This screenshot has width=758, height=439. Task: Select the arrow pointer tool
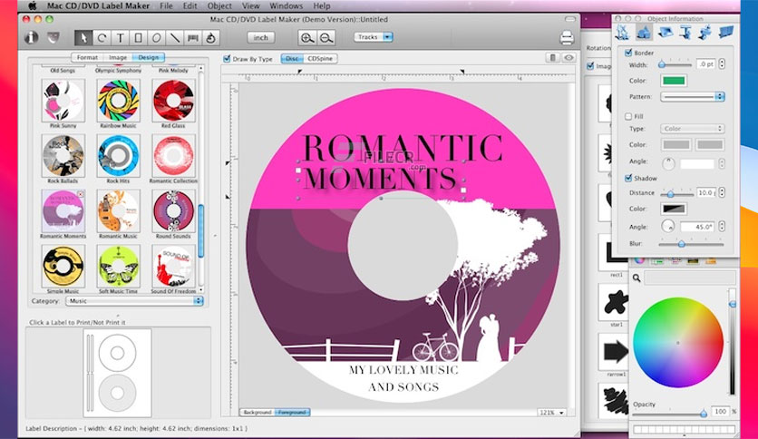pos(83,38)
